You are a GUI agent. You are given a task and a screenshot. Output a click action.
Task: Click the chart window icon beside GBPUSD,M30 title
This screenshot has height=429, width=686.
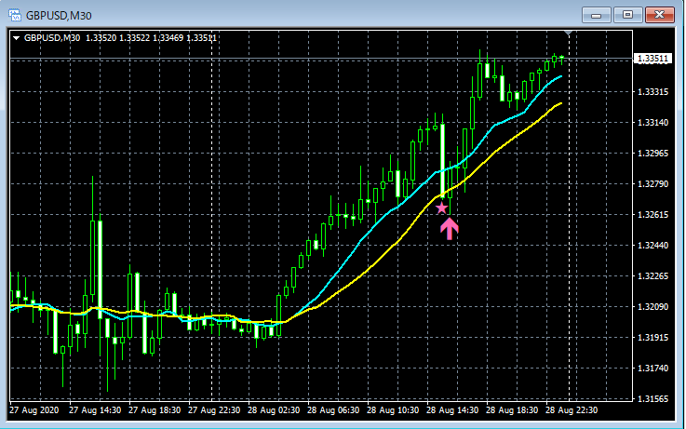15,15
